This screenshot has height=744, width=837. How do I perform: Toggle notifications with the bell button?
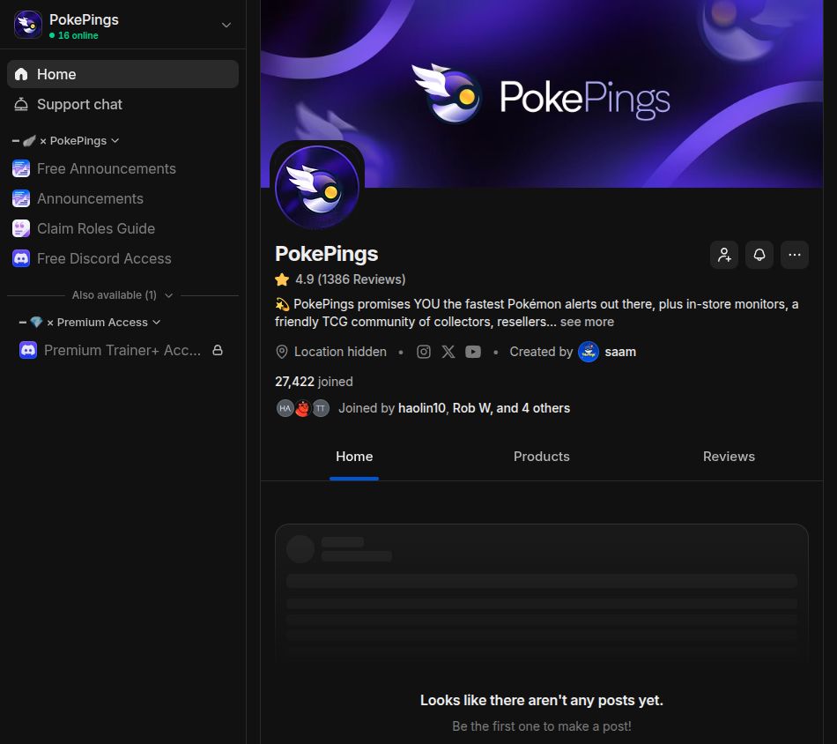coord(759,255)
